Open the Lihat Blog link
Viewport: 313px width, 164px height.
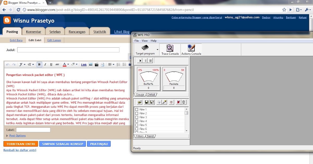coord(122,32)
